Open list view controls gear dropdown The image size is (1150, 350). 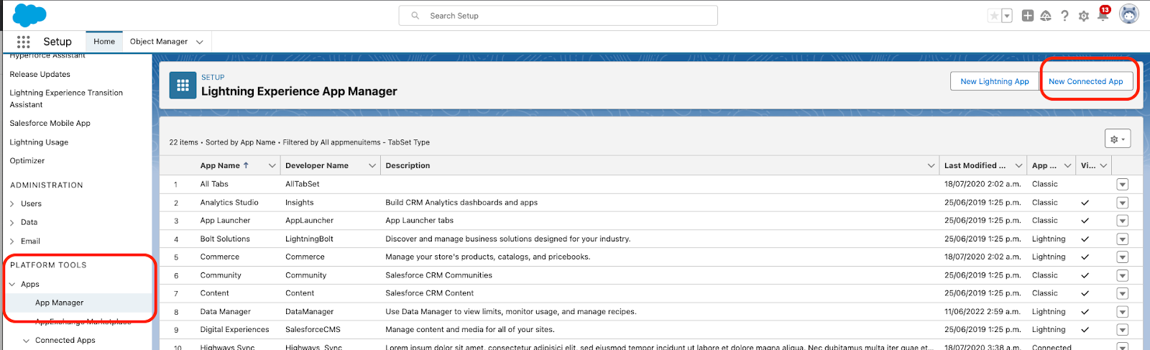click(x=1118, y=139)
